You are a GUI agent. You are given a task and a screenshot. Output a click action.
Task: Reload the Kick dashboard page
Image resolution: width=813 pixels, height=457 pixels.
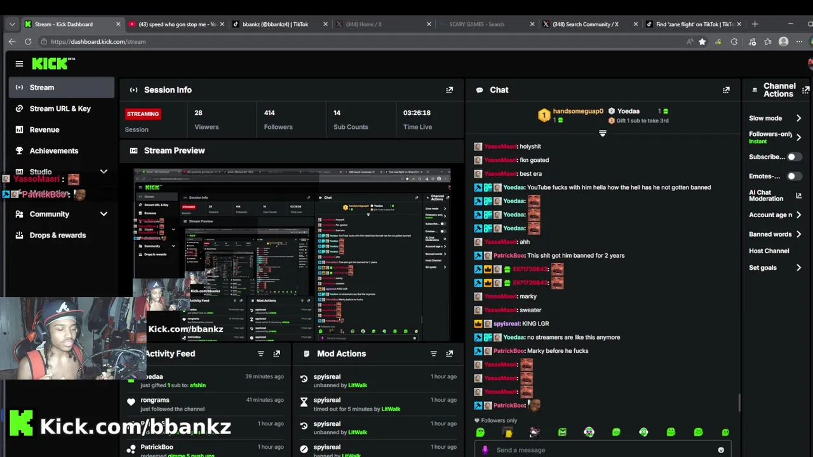pyautogui.click(x=28, y=41)
